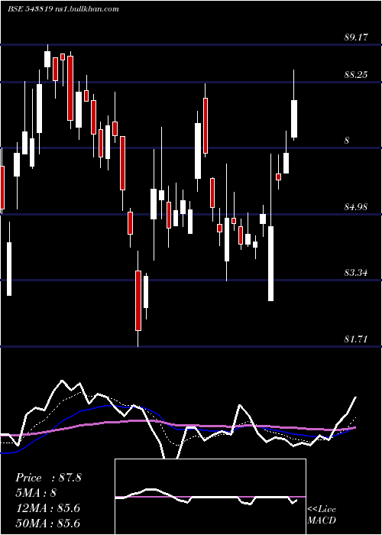
Task: Click the 84.98 price level label
Action: [x=356, y=207]
